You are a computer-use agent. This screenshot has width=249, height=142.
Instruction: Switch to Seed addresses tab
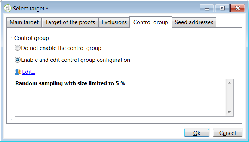click(x=194, y=22)
